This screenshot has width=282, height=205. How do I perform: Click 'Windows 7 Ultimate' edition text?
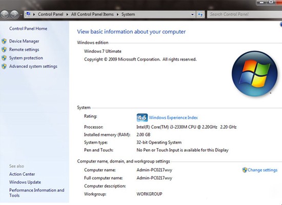(103, 51)
